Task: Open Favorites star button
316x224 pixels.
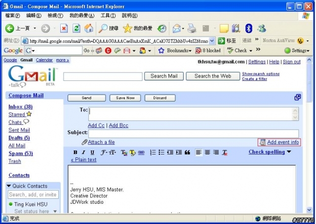Action: (x=137, y=29)
